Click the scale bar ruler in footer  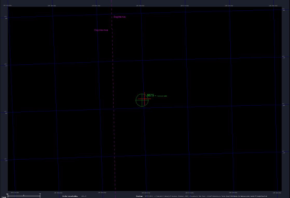[24, 196]
